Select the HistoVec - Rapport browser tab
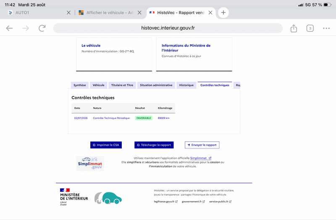The width and height of the screenshot is (336, 220). pos(178,13)
